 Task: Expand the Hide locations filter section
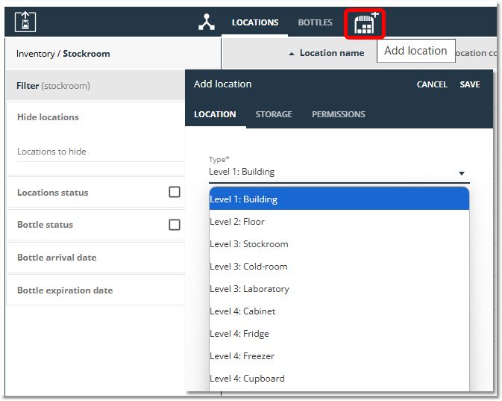[x=48, y=117]
